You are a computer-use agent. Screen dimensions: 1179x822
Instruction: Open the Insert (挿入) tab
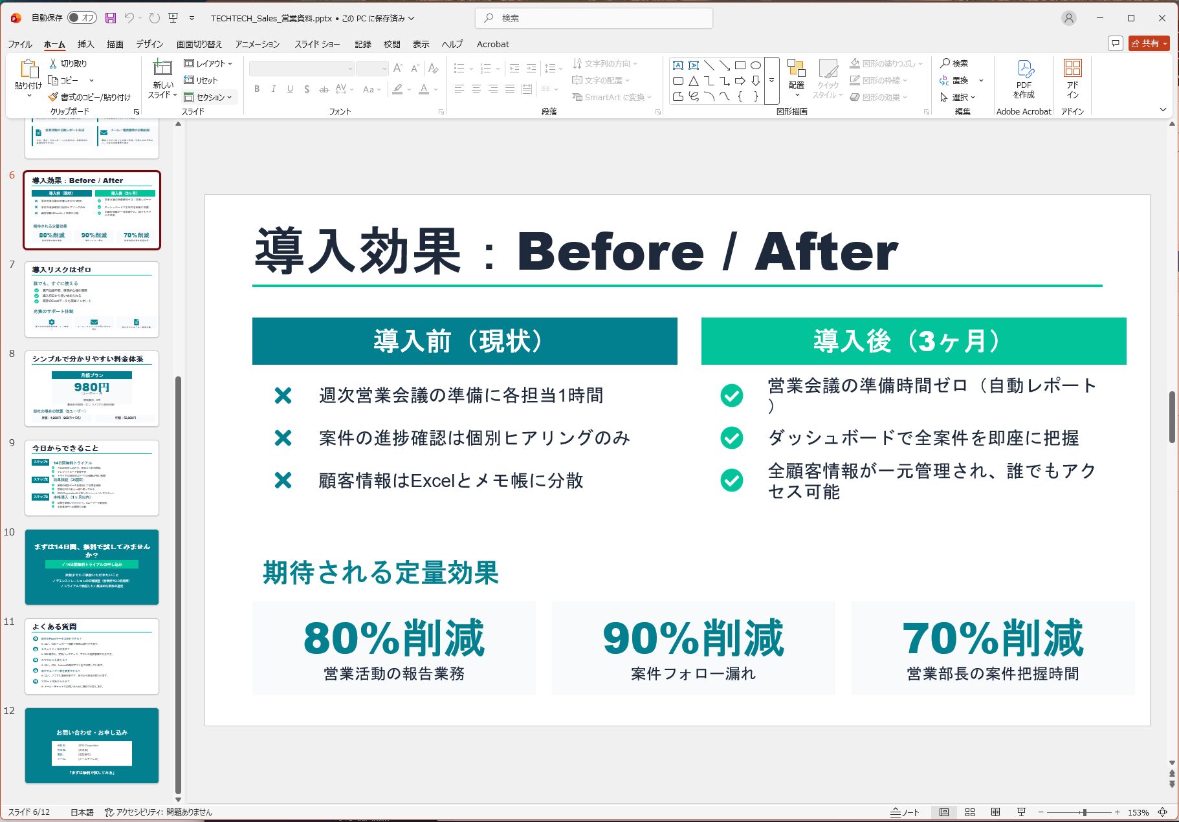[85, 44]
